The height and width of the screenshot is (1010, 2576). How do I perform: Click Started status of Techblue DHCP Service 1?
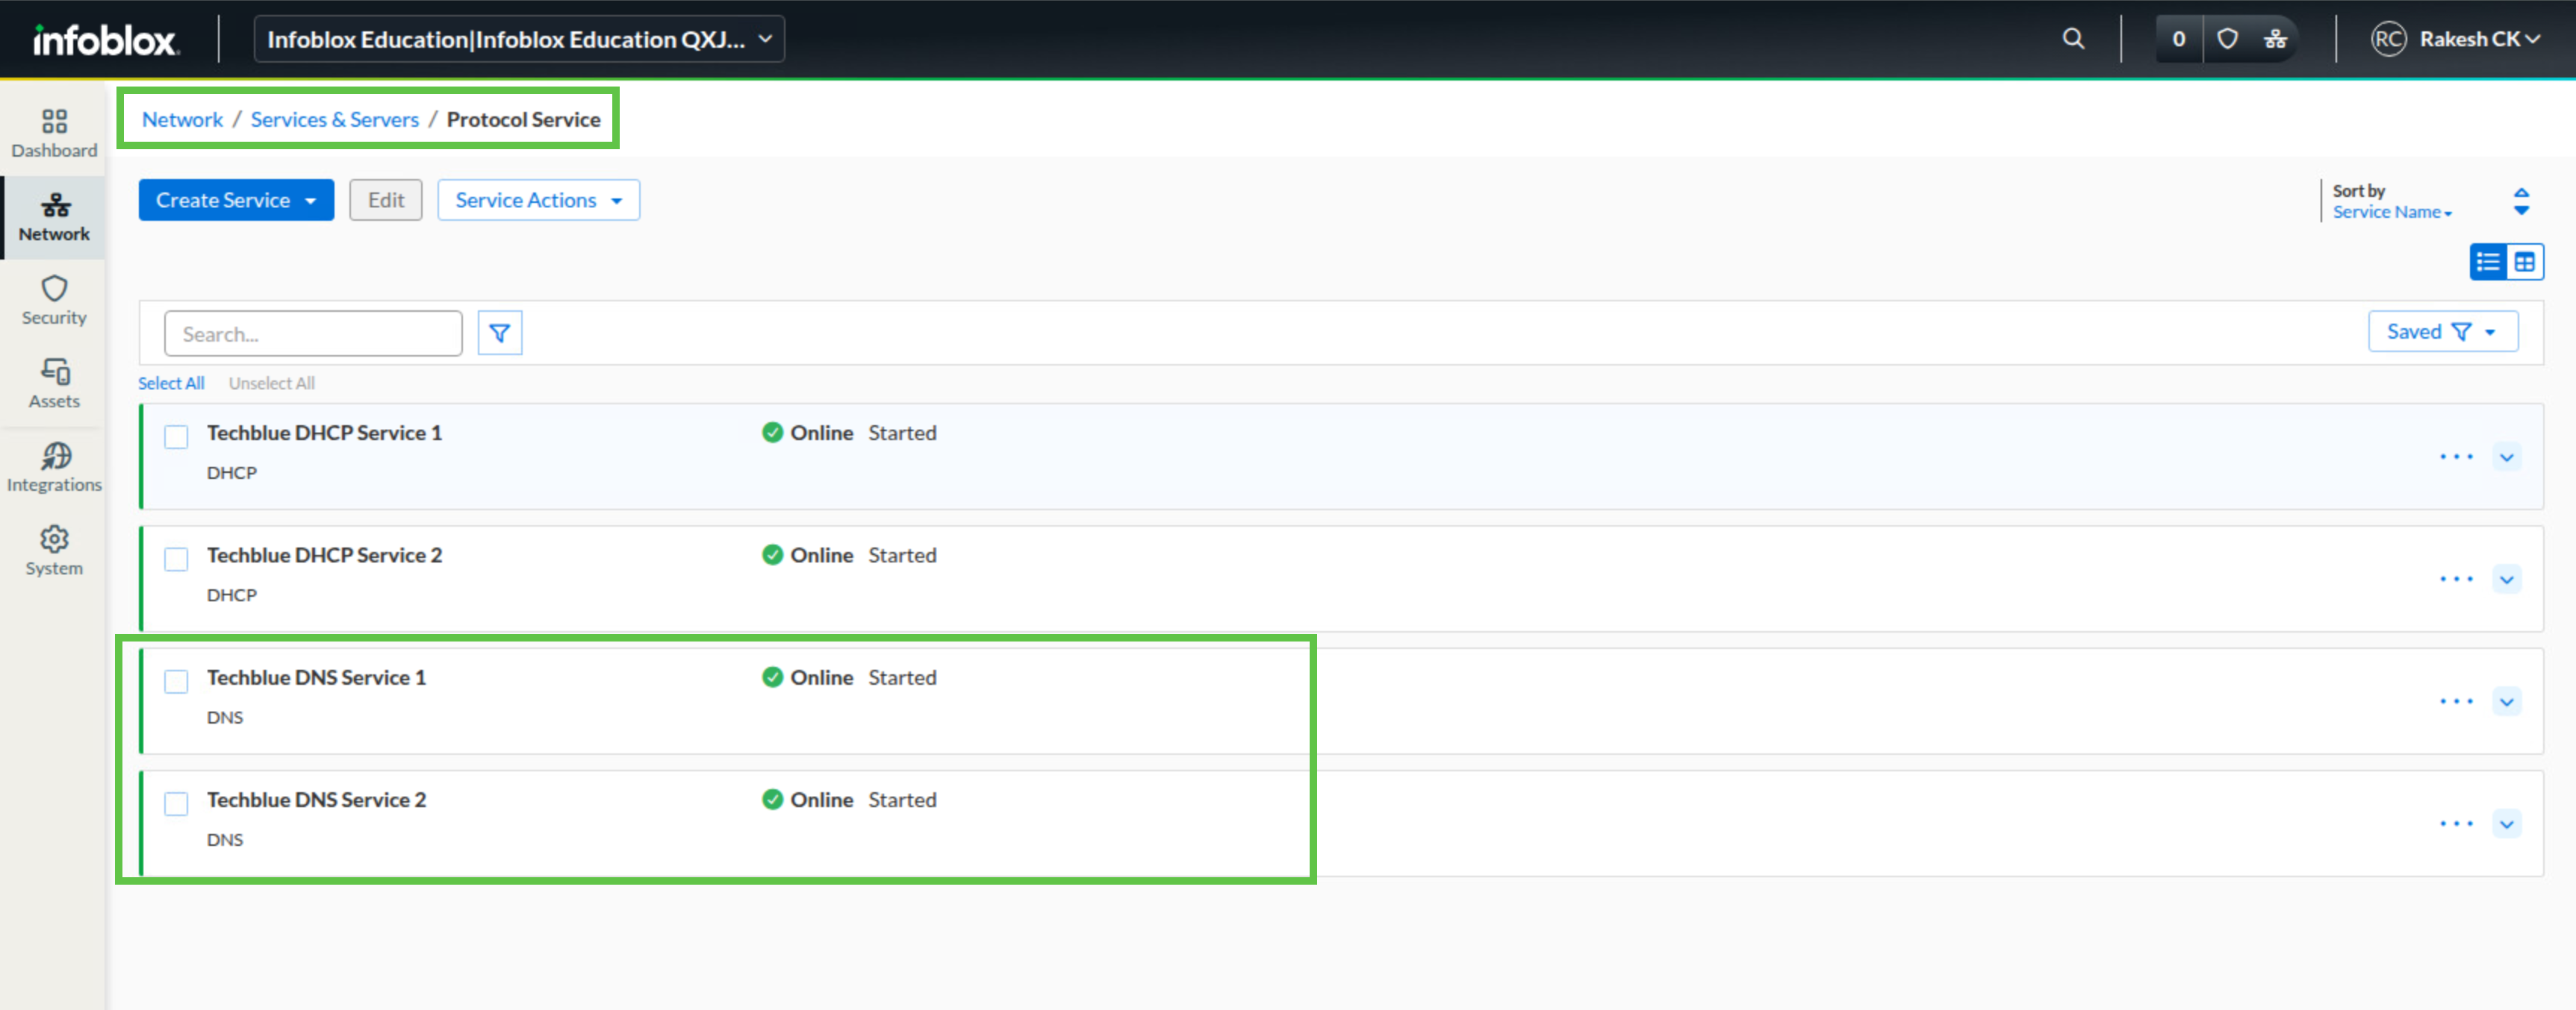[902, 433]
